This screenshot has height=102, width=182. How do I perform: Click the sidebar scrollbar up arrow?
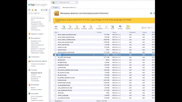(49, 10)
